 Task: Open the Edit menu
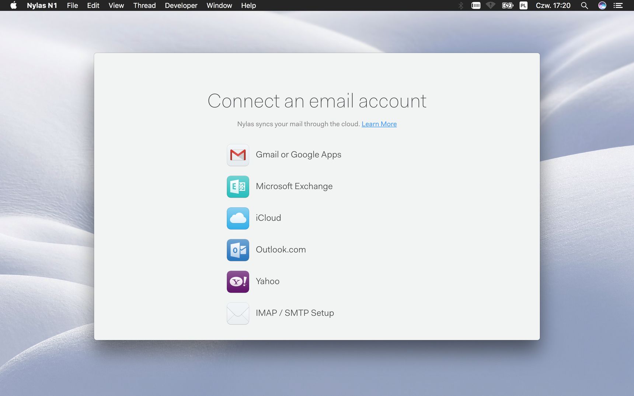tap(93, 6)
